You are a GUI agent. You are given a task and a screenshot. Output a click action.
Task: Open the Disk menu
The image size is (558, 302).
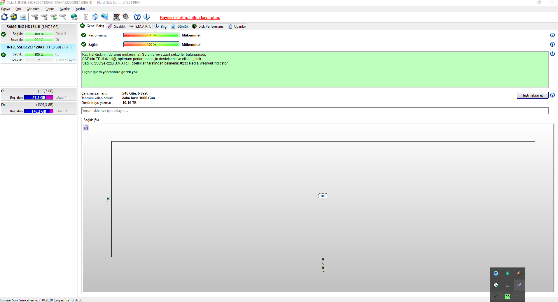18,9
